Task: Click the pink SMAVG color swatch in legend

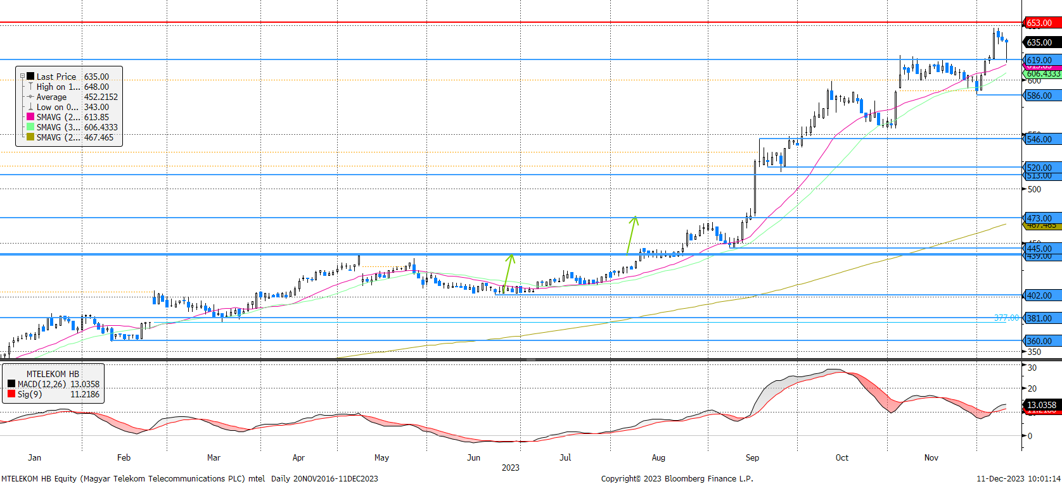Action: 30,116
